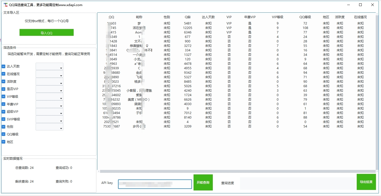Screen dimensions: 381x196
Task: Click the app logo icon in title bar
Action: pos(6,5)
